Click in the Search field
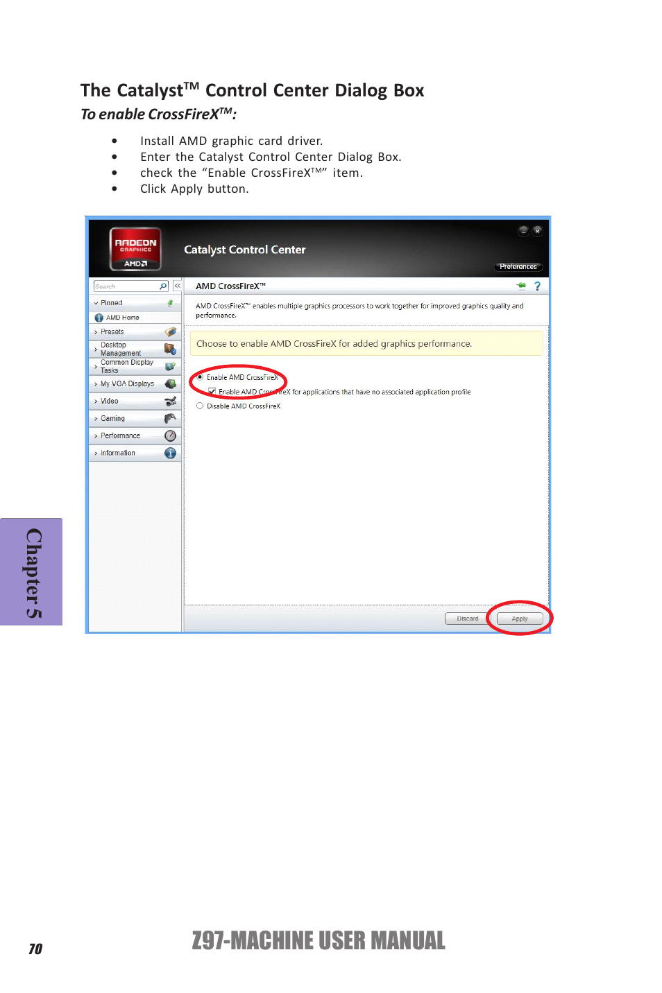The height and width of the screenshot is (993, 662). coord(126,286)
